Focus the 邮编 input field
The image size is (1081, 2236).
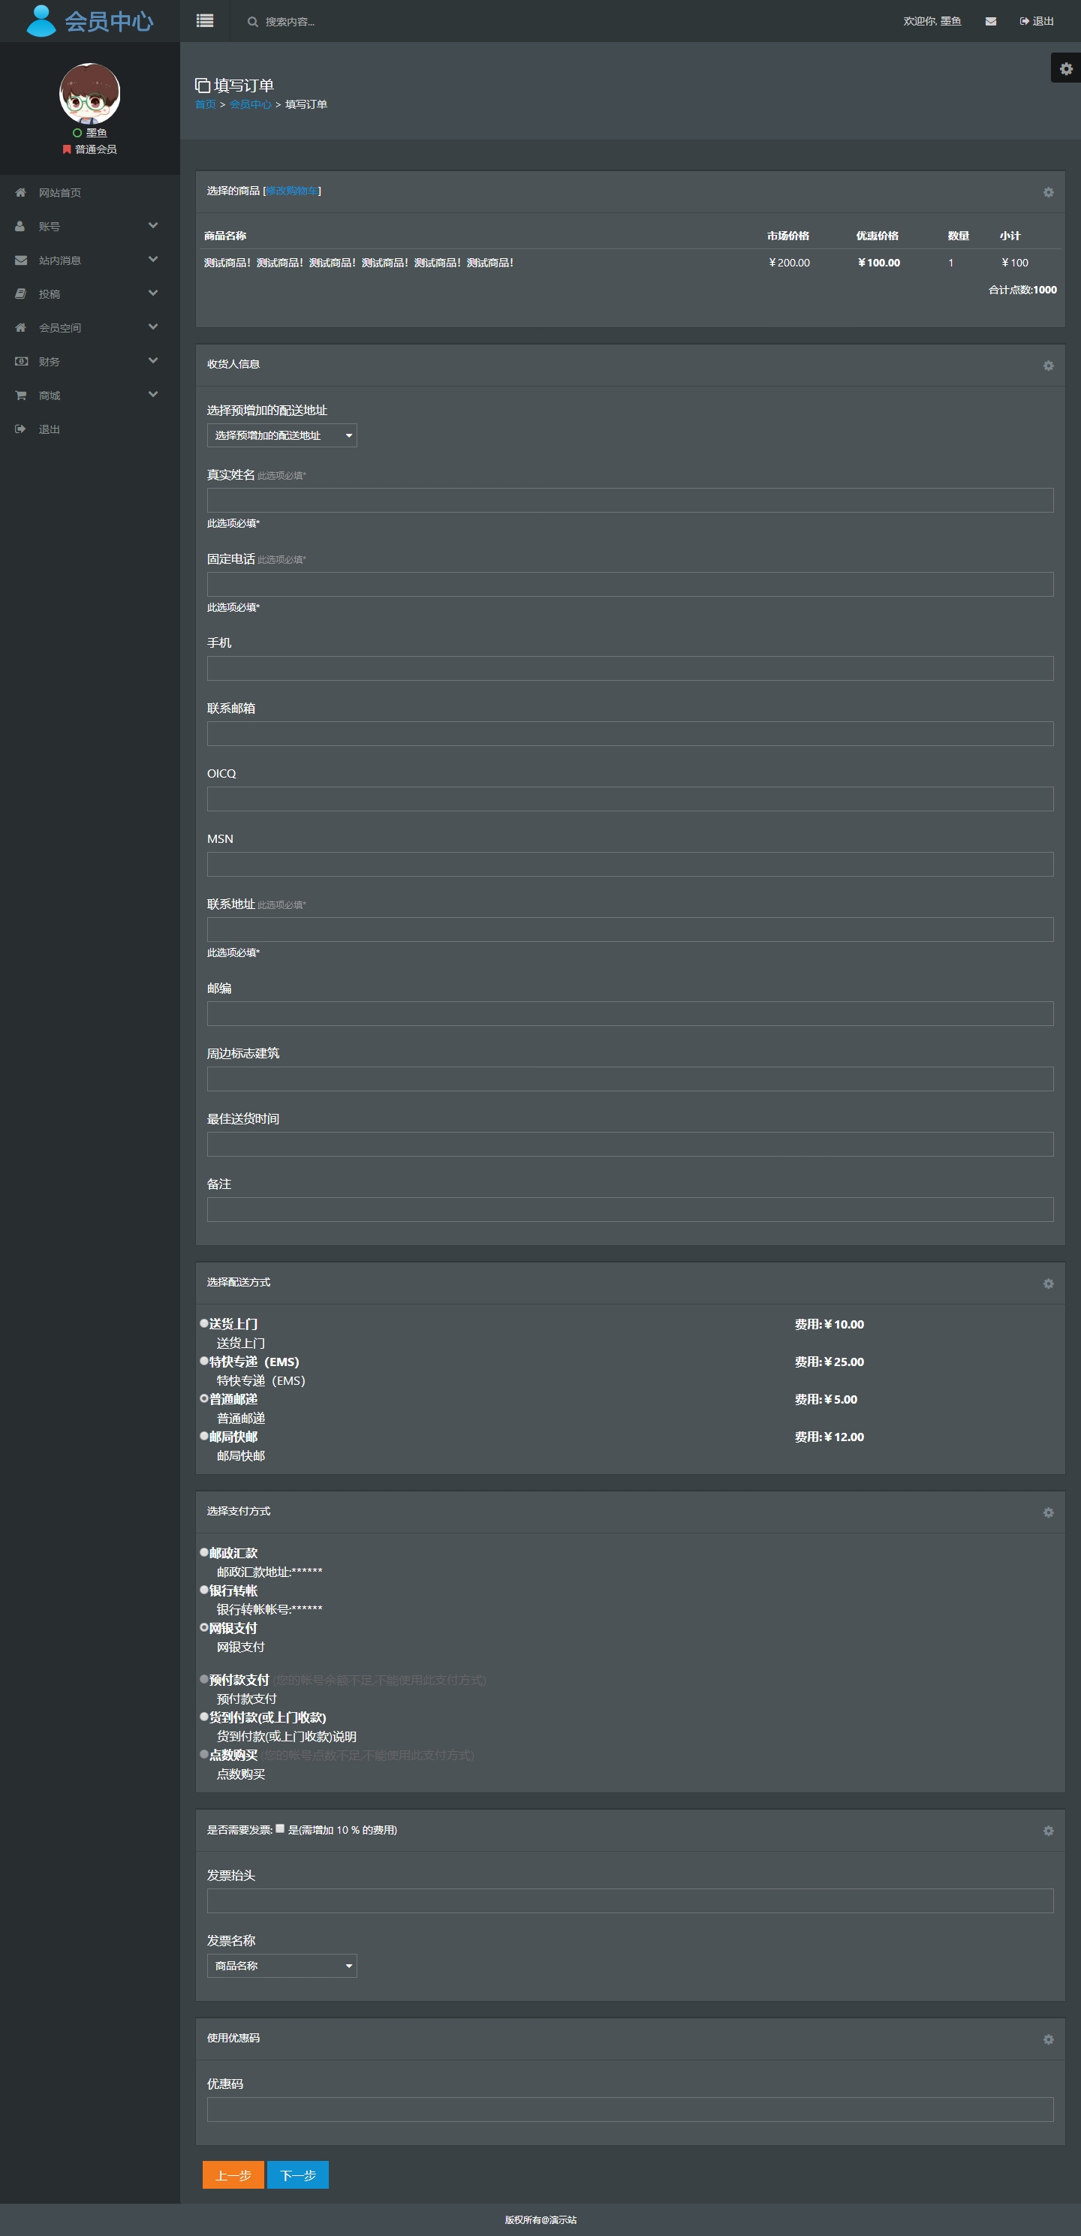(x=631, y=1014)
